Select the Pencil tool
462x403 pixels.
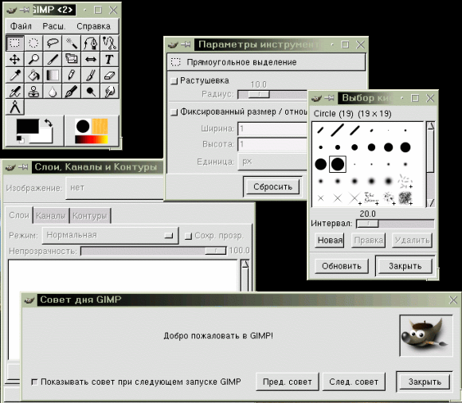[72, 75]
